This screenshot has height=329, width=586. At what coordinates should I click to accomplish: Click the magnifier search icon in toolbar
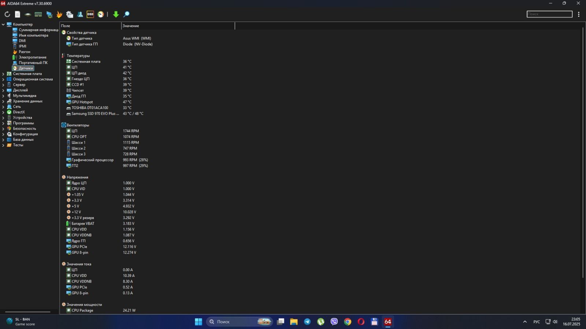pos(126,14)
